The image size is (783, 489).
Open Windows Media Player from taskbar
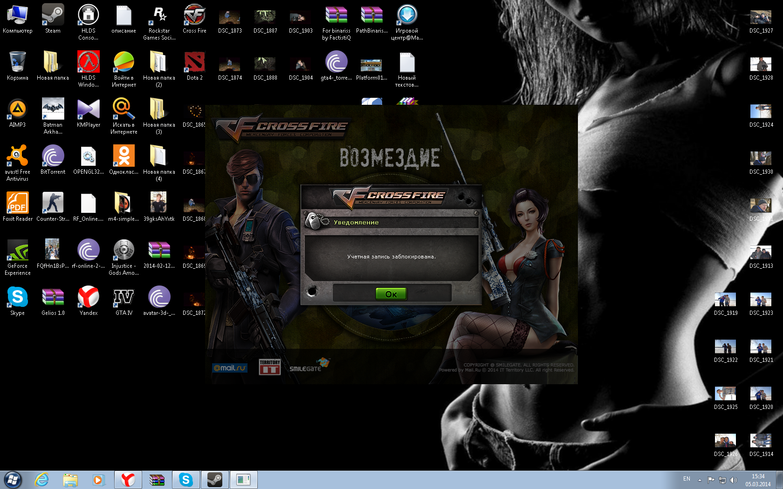tap(98, 480)
